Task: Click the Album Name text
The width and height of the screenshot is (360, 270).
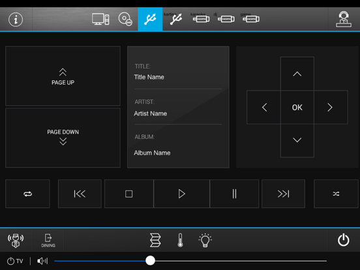Action: tap(152, 153)
